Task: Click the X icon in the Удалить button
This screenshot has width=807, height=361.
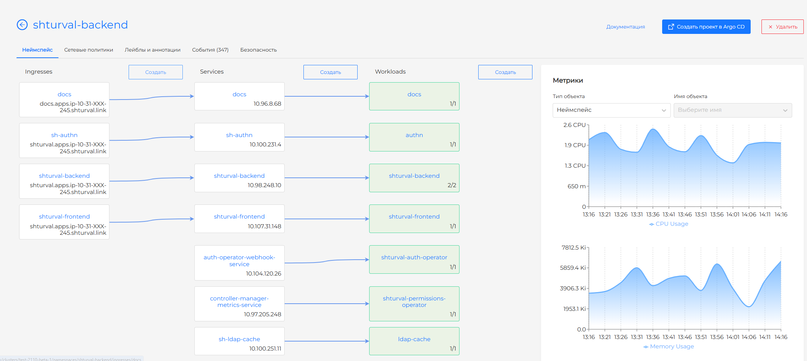Action: [x=771, y=27]
